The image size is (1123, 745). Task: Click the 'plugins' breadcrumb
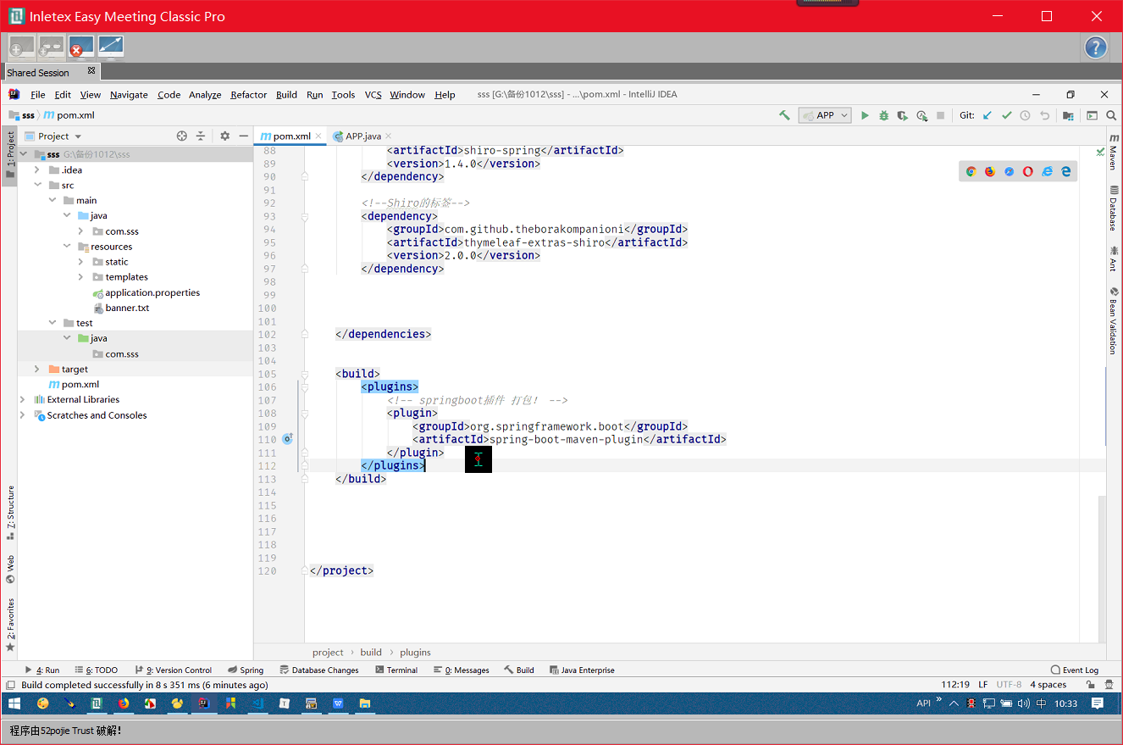point(415,652)
